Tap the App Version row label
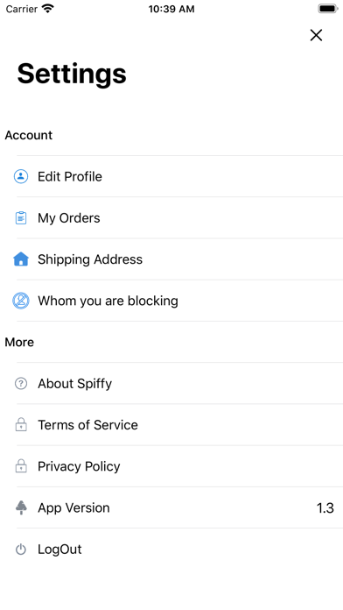The height and width of the screenshot is (610, 343). point(73,507)
